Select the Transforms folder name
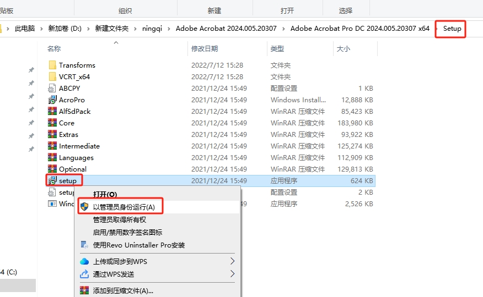Image resolution: width=483 pixels, height=297 pixels. 77,65
